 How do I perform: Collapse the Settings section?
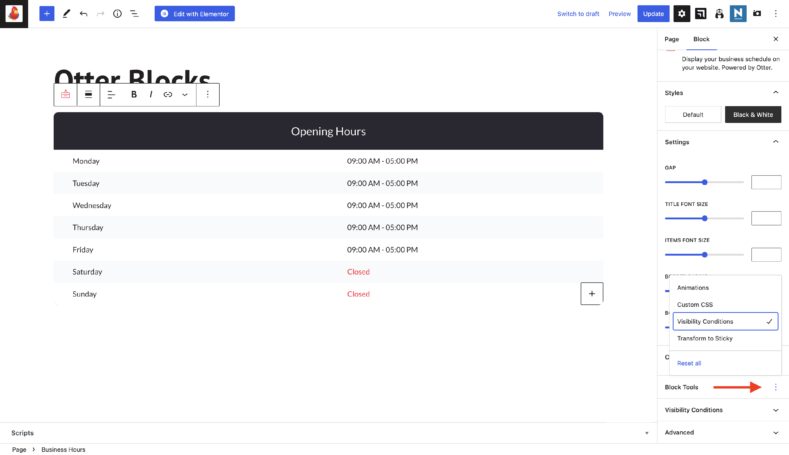(x=776, y=142)
